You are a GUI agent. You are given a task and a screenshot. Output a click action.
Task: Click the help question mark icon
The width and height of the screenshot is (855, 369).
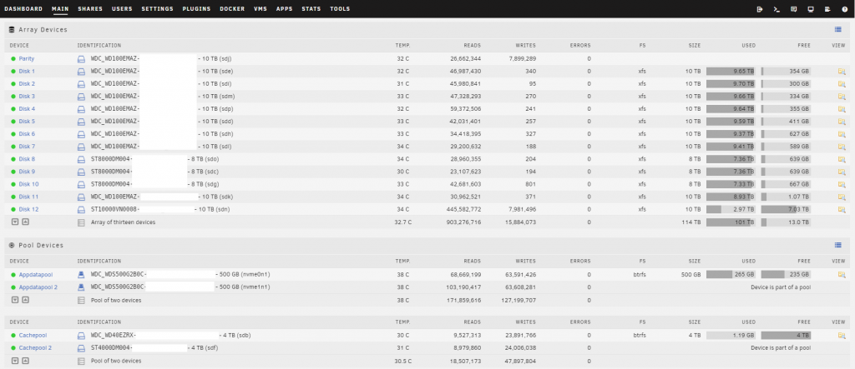[x=842, y=9]
